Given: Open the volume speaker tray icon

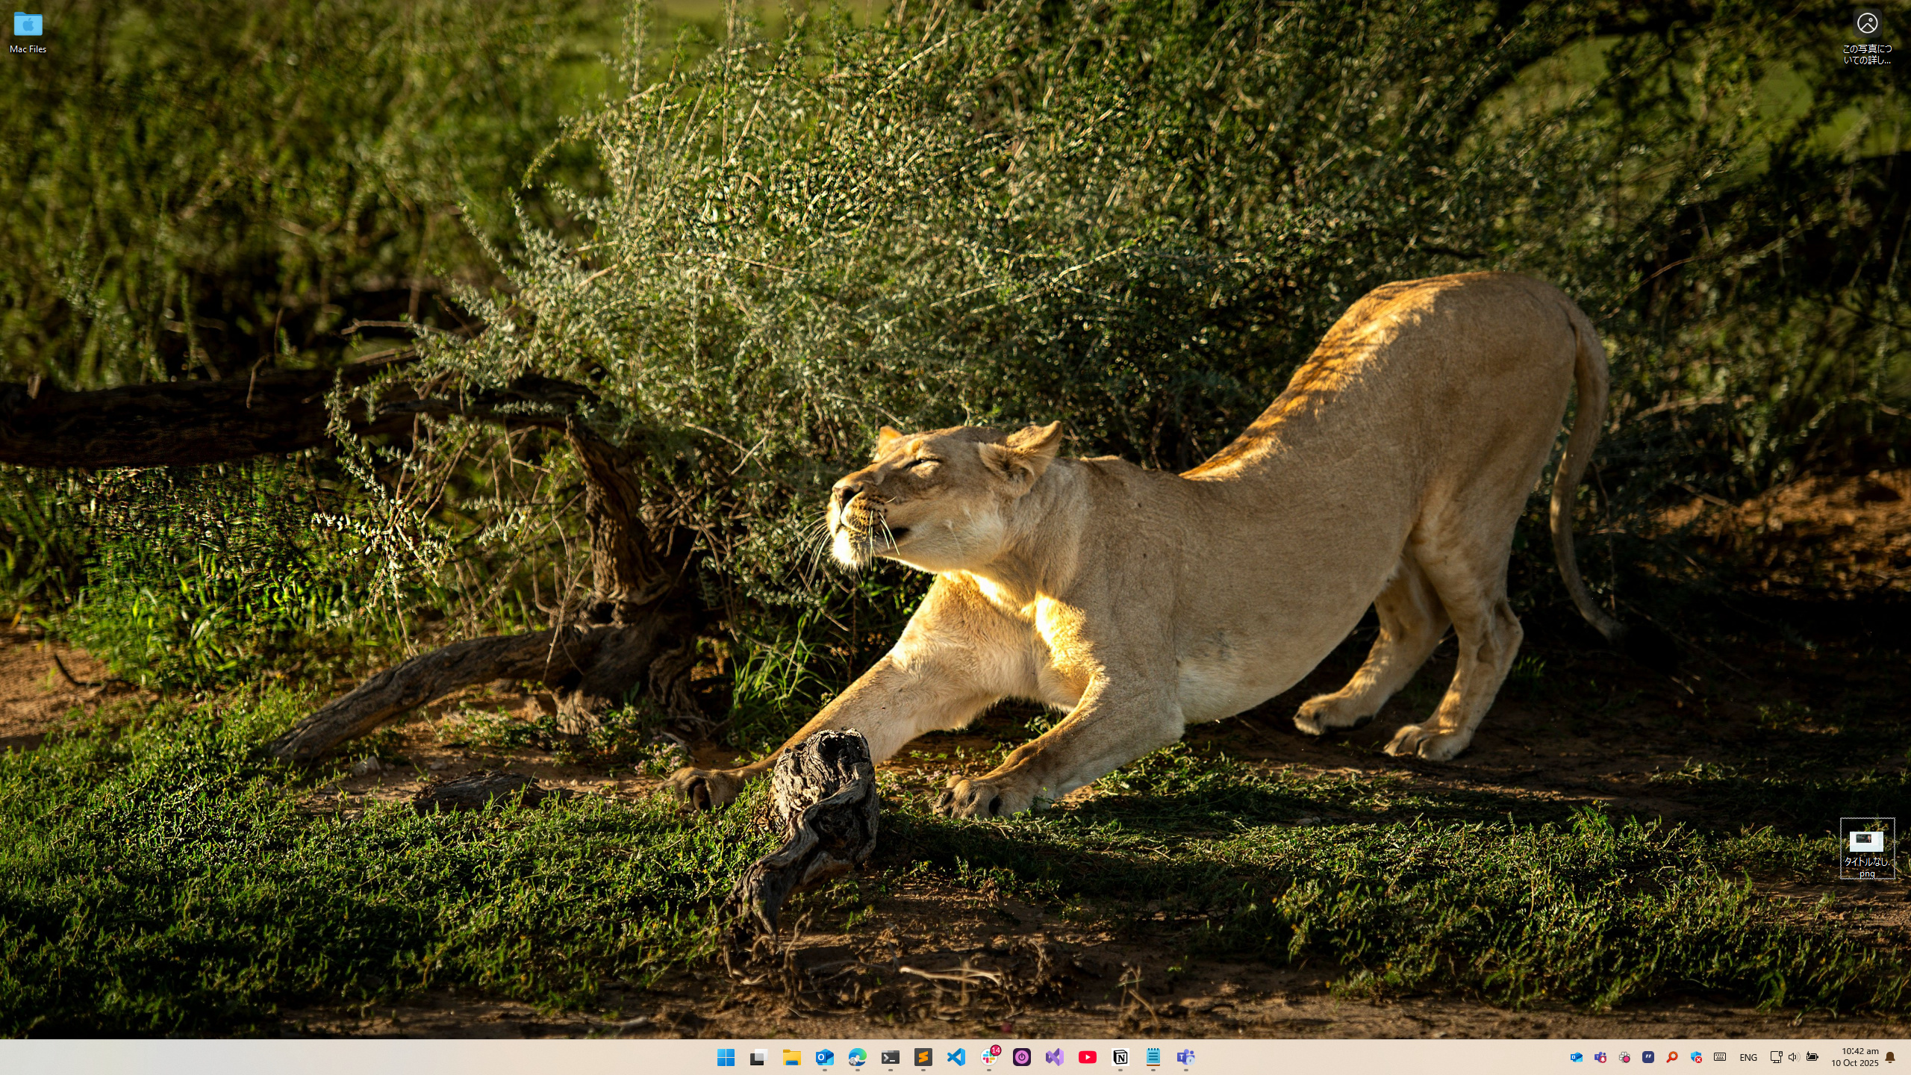Looking at the screenshot, I should pyautogui.click(x=1793, y=1057).
